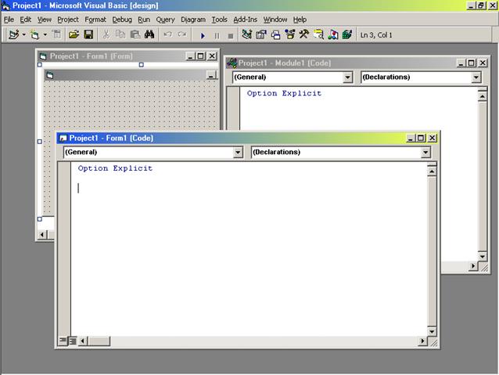Click horizontal scroll thumb in Form1 code window

[99, 341]
